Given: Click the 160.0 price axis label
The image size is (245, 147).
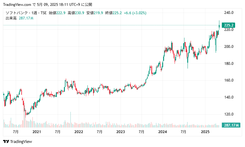Looking at the screenshot, I should point(229,80).
